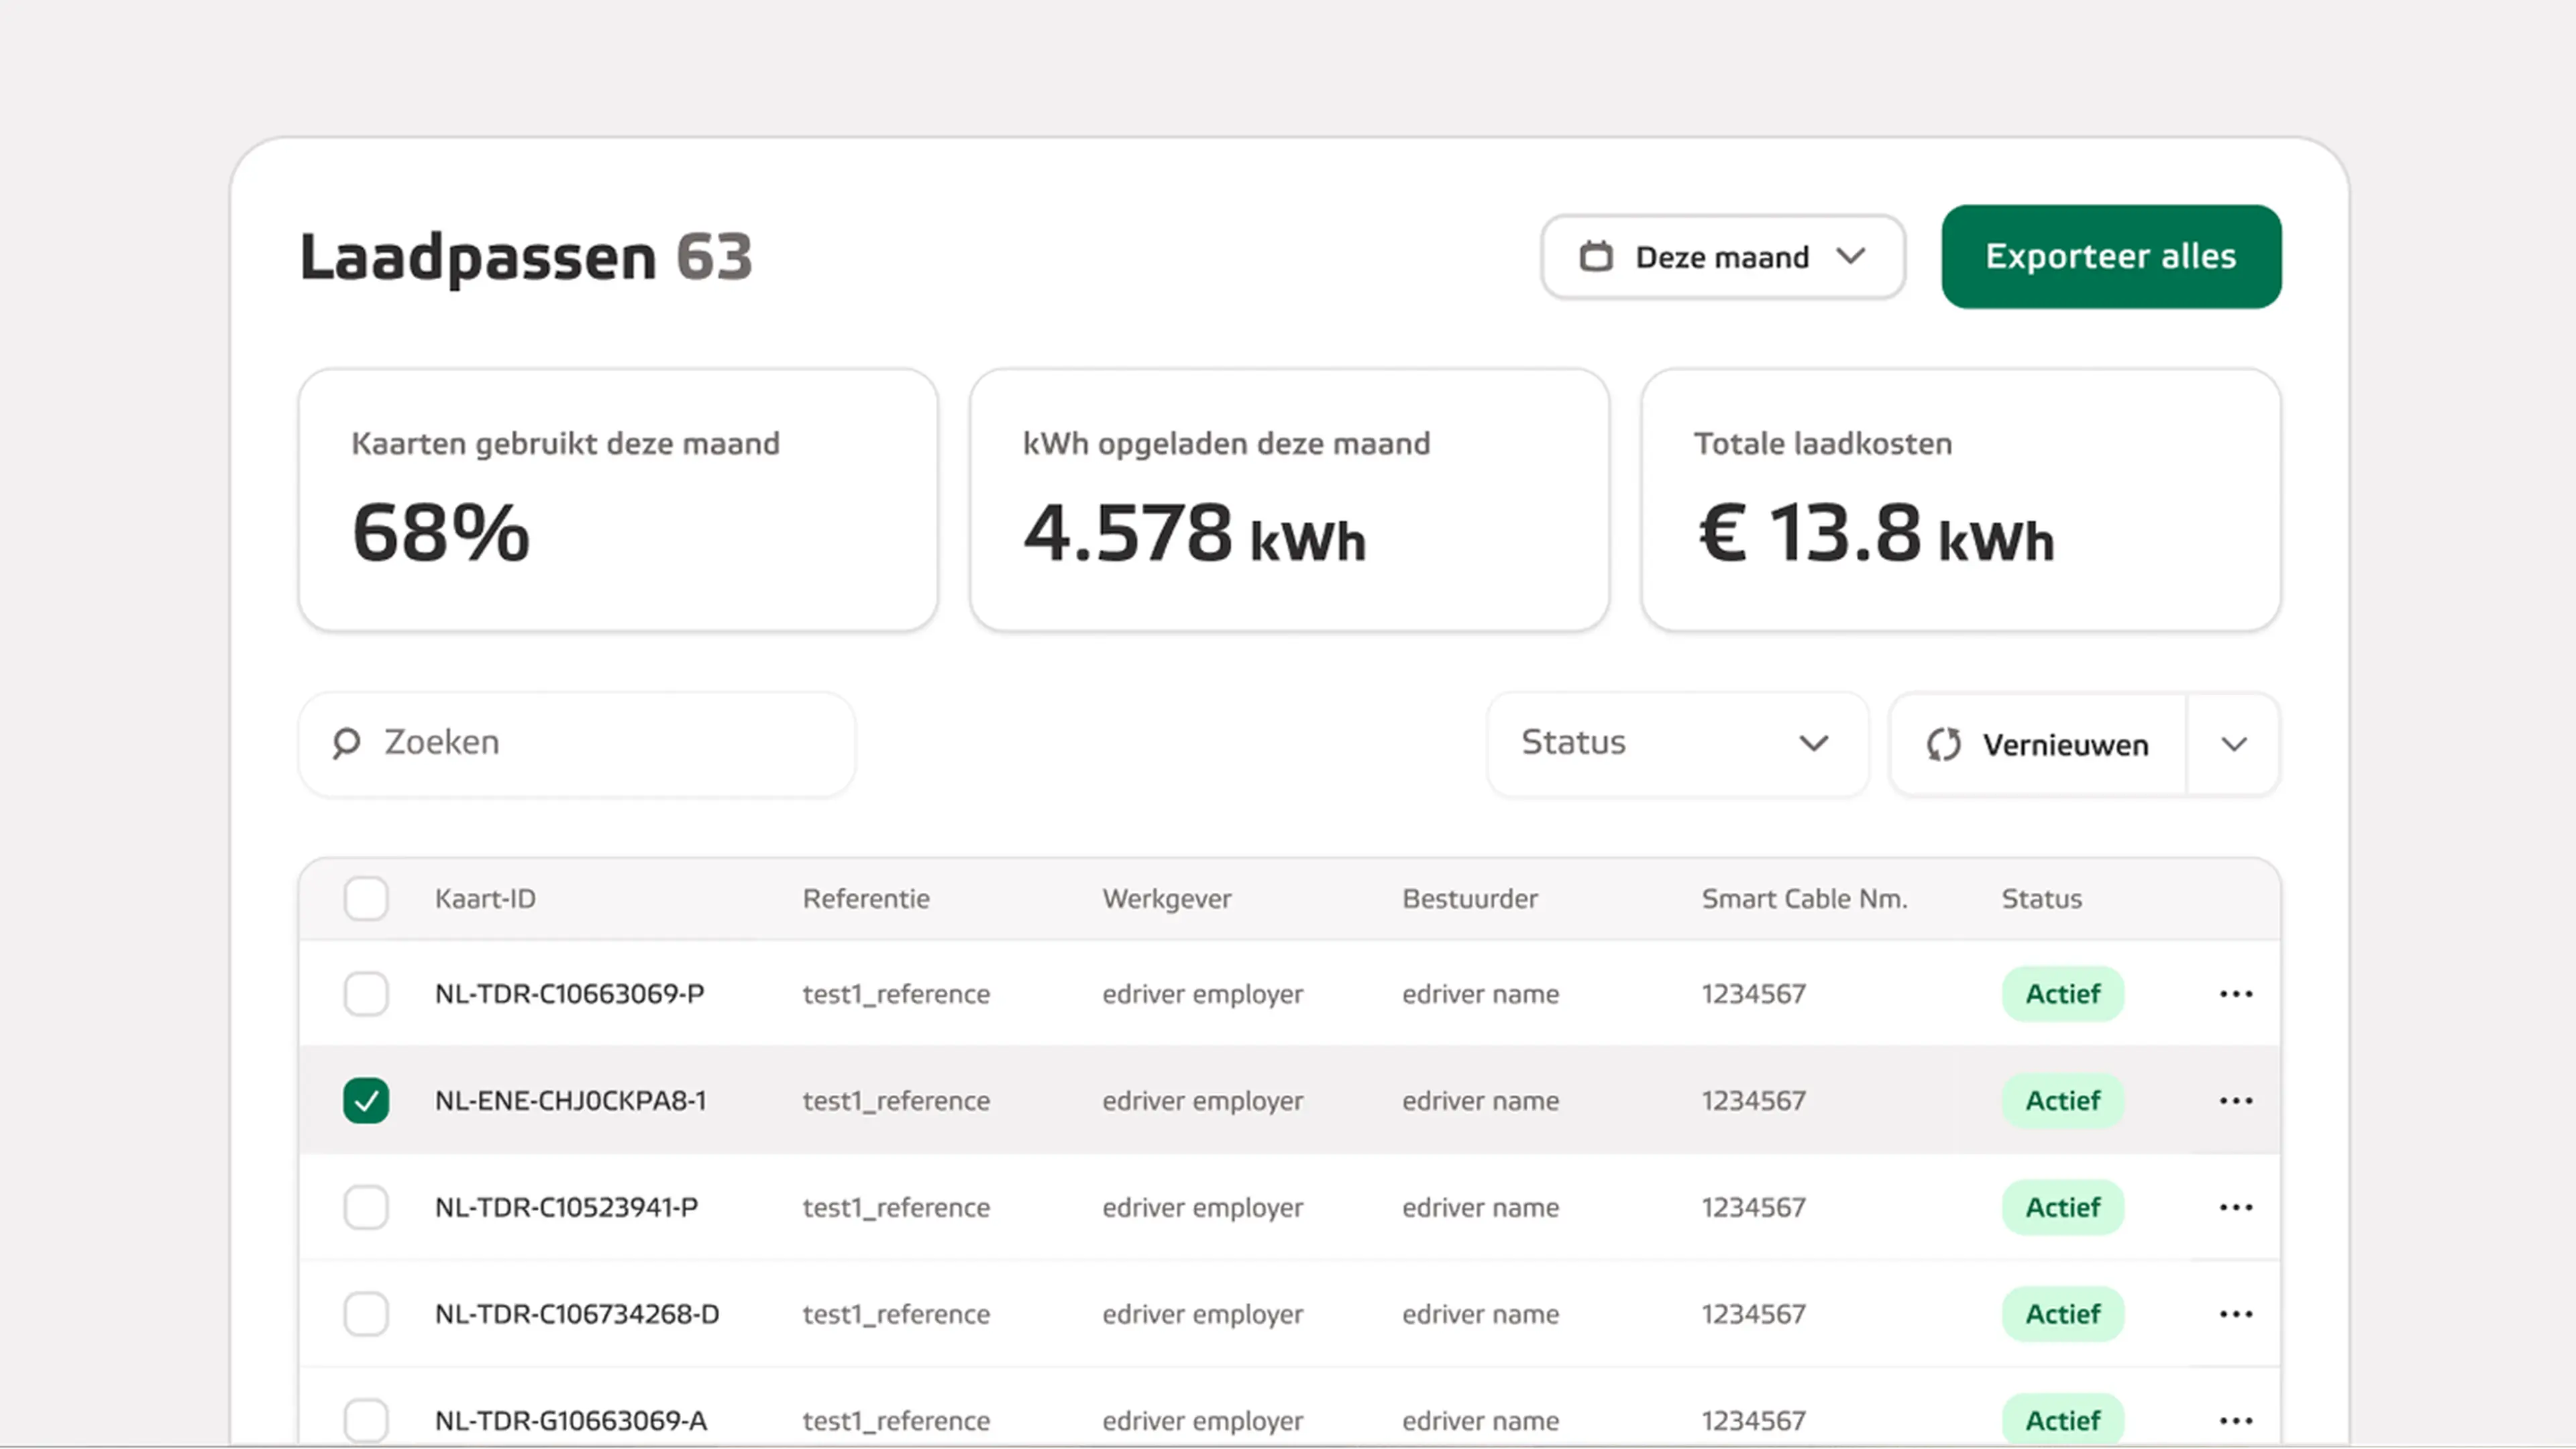Click the Smart Cable Nm. column header
The image size is (2576, 1449).
click(x=1805, y=899)
